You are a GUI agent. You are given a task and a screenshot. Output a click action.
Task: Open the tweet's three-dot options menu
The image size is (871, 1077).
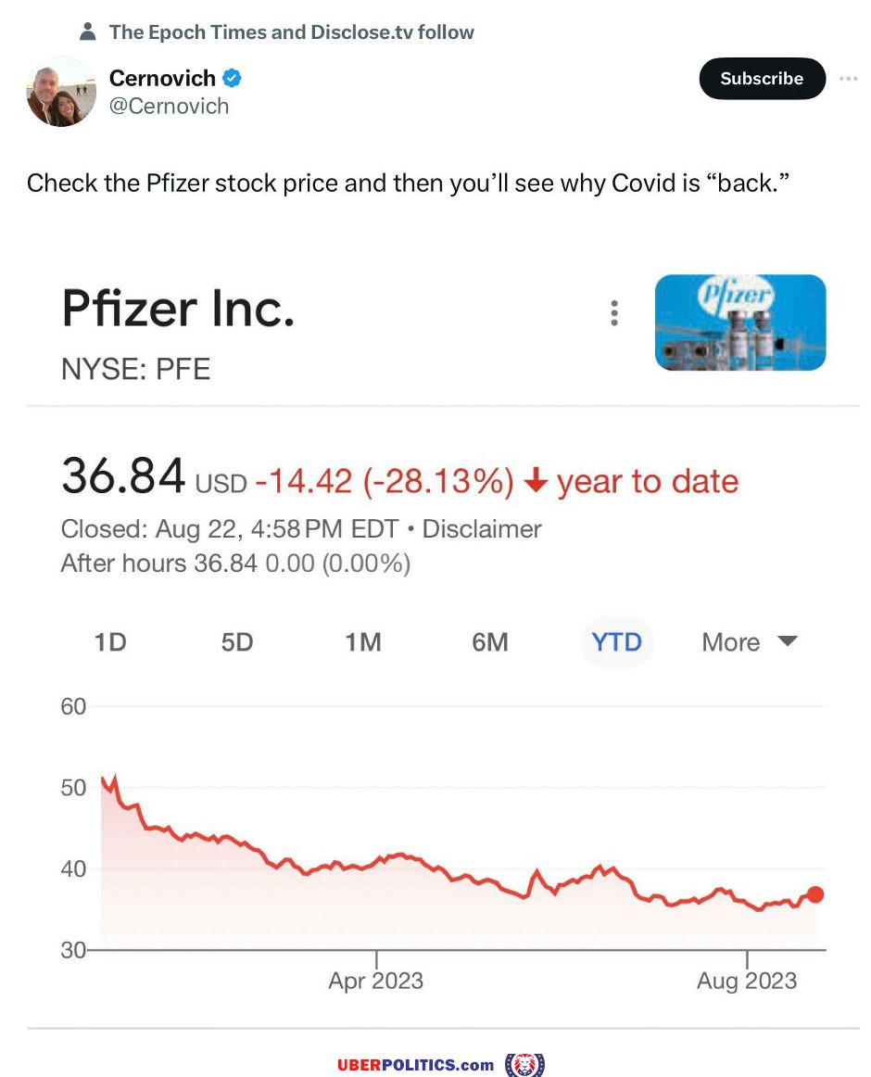pos(849,78)
